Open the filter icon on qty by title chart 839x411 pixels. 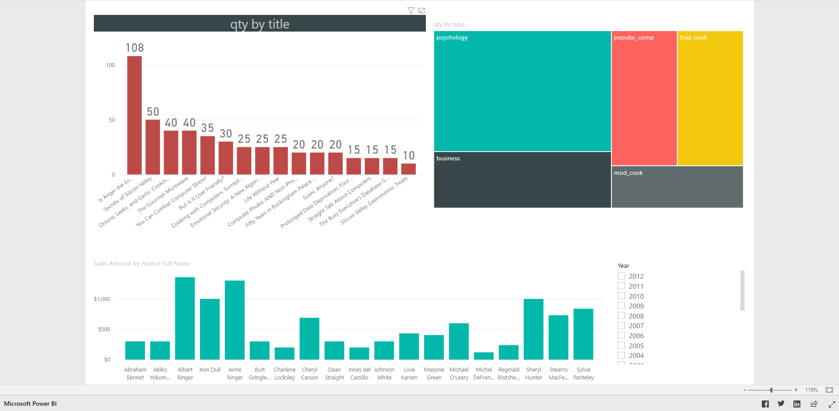point(411,11)
